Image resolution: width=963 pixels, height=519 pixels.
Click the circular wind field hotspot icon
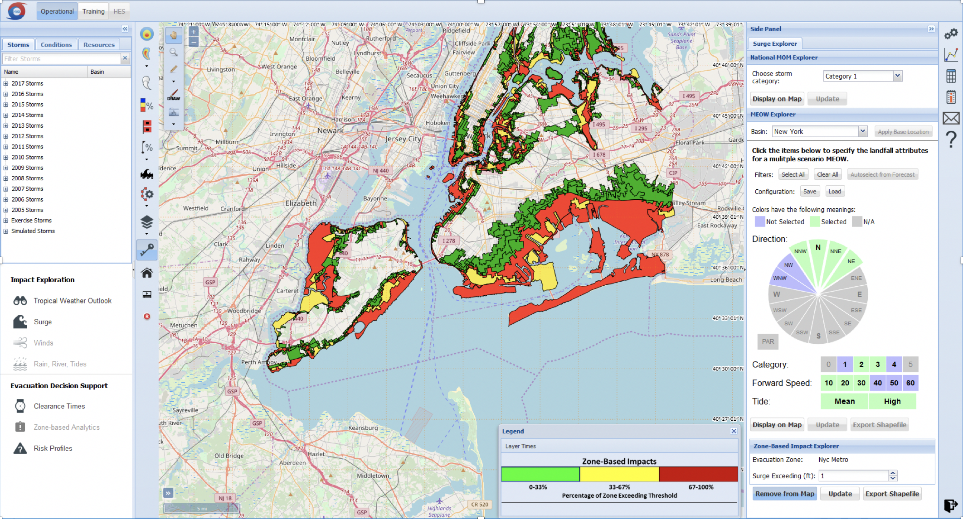click(x=147, y=34)
